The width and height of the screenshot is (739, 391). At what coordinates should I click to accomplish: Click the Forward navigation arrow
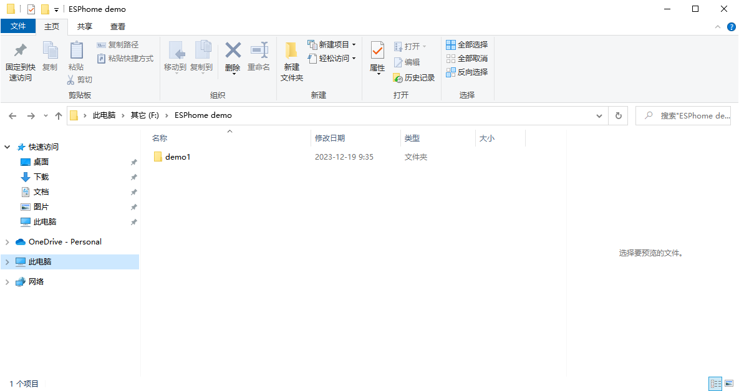[31, 116]
